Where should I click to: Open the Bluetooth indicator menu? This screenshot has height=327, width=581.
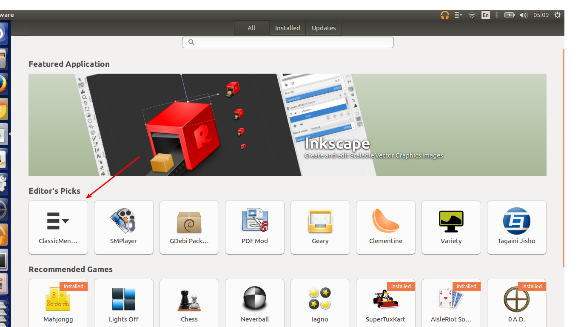(496, 15)
